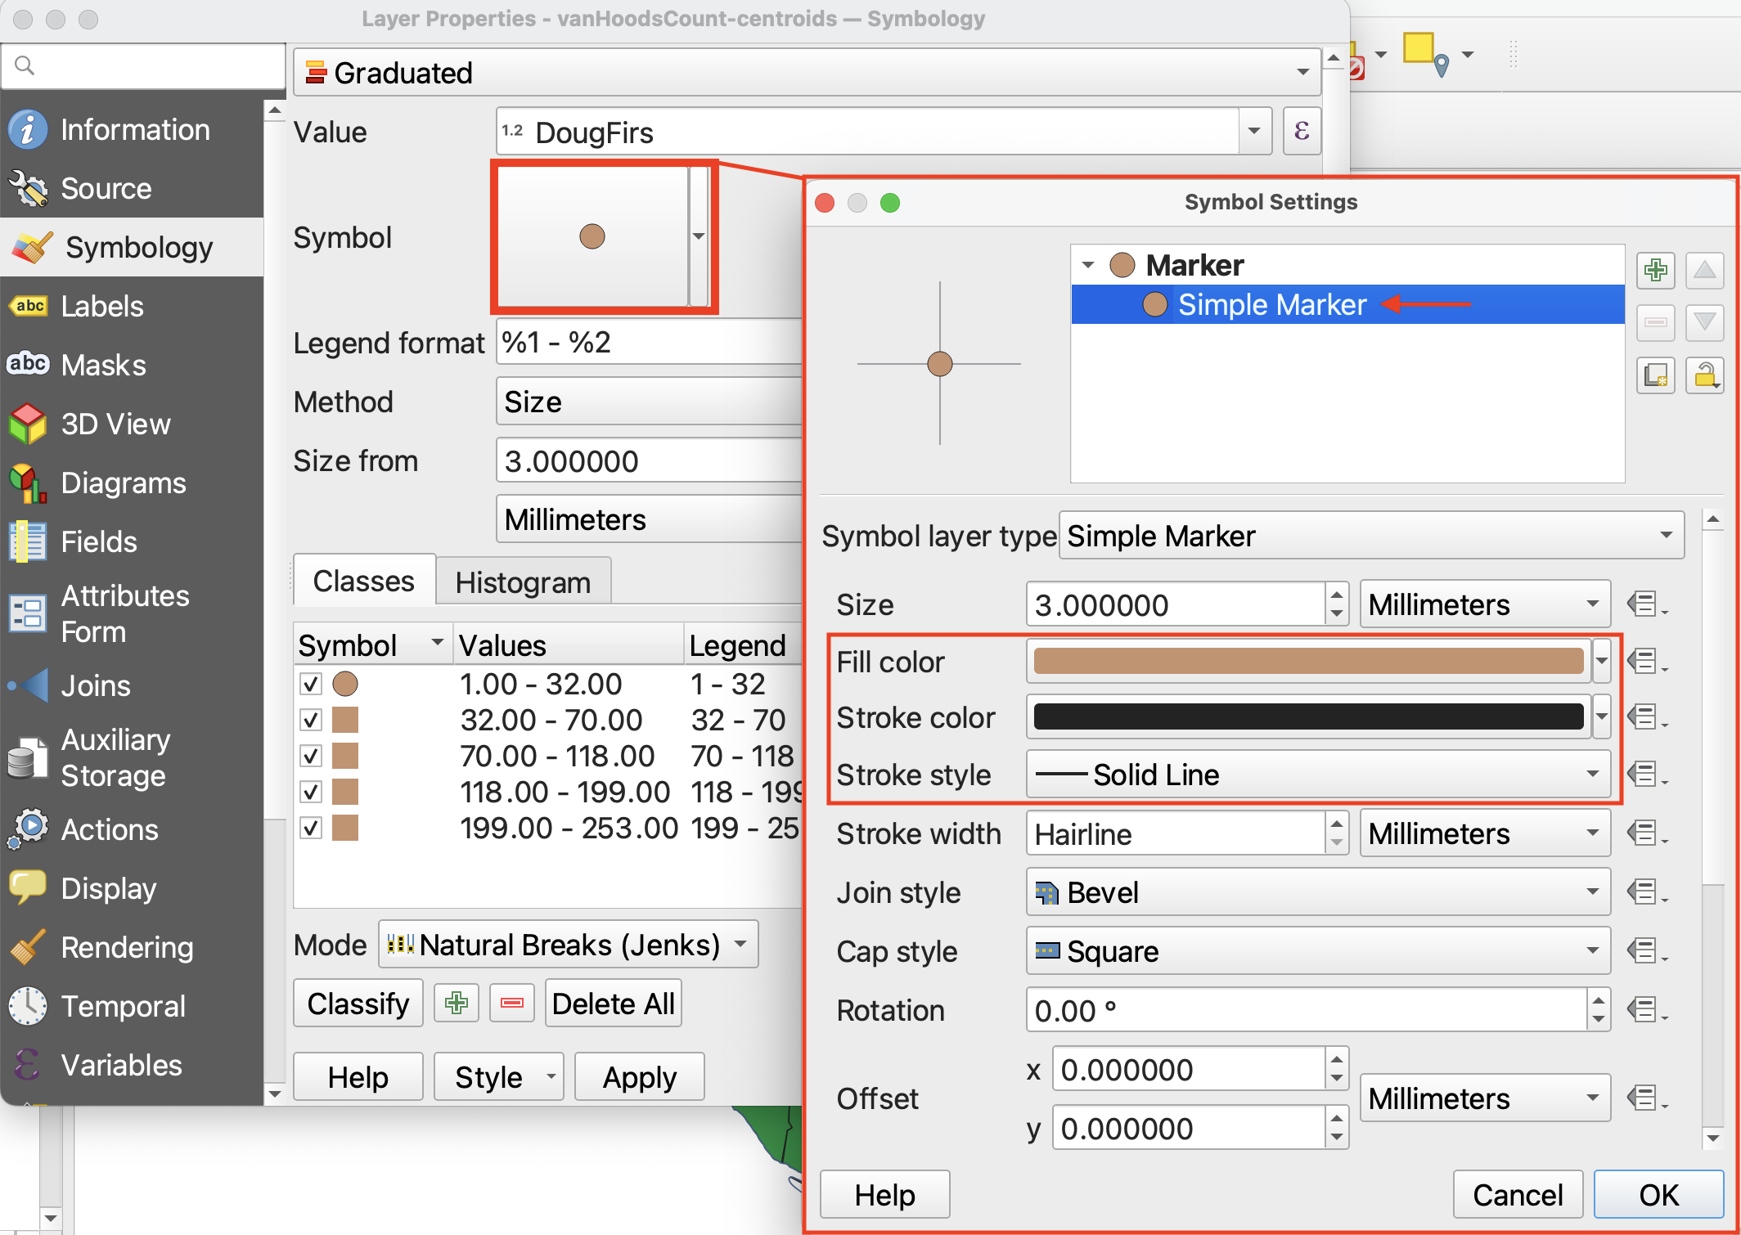Click the lock symbol layer color icon

pos(1705,375)
